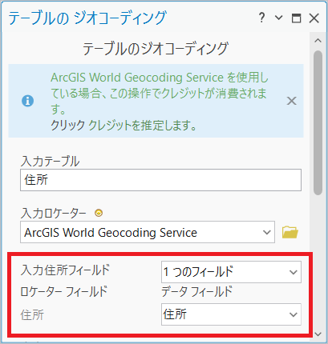Click the scroll up arrow
This screenshot has height=344, width=328.
(318, 41)
